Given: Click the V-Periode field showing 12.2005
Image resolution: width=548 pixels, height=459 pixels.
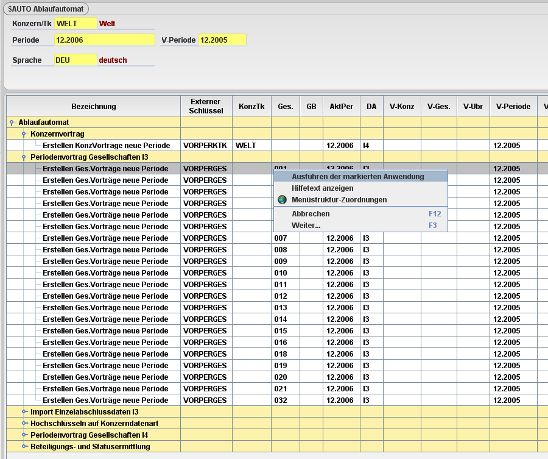Looking at the screenshot, I should pyautogui.click(x=222, y=40).
